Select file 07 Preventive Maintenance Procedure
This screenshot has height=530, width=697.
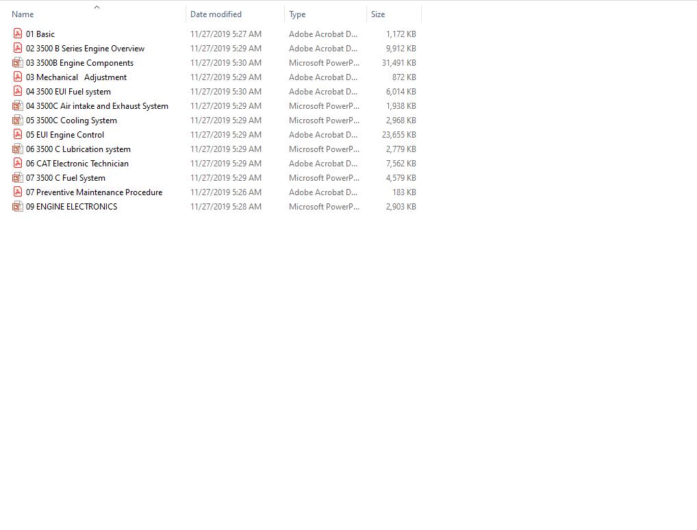coord(94,192)
